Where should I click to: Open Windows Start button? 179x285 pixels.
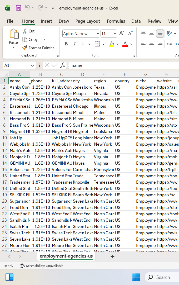[x=136, y=277]
